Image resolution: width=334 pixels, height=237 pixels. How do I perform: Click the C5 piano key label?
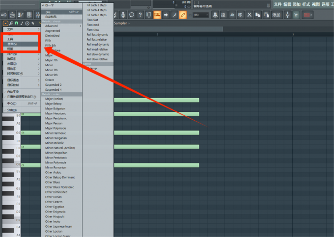(18, 220)
